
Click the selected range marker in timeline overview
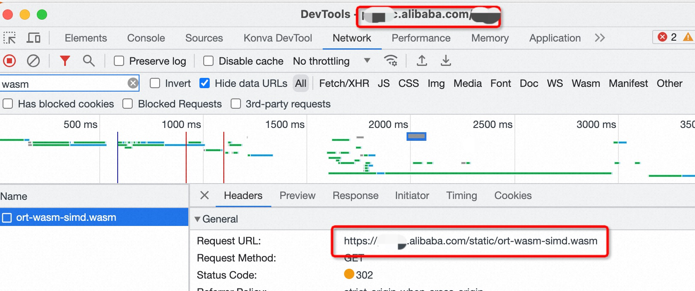416,137
